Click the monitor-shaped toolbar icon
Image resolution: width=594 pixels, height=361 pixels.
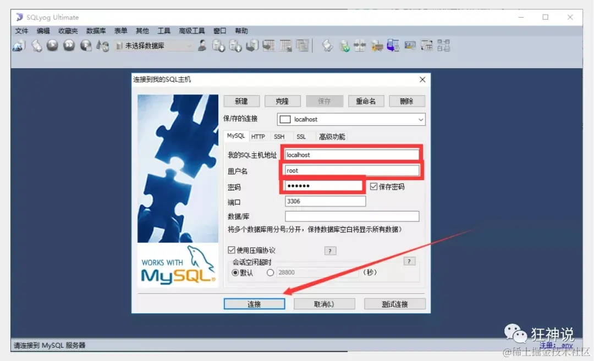coord(410,46)
